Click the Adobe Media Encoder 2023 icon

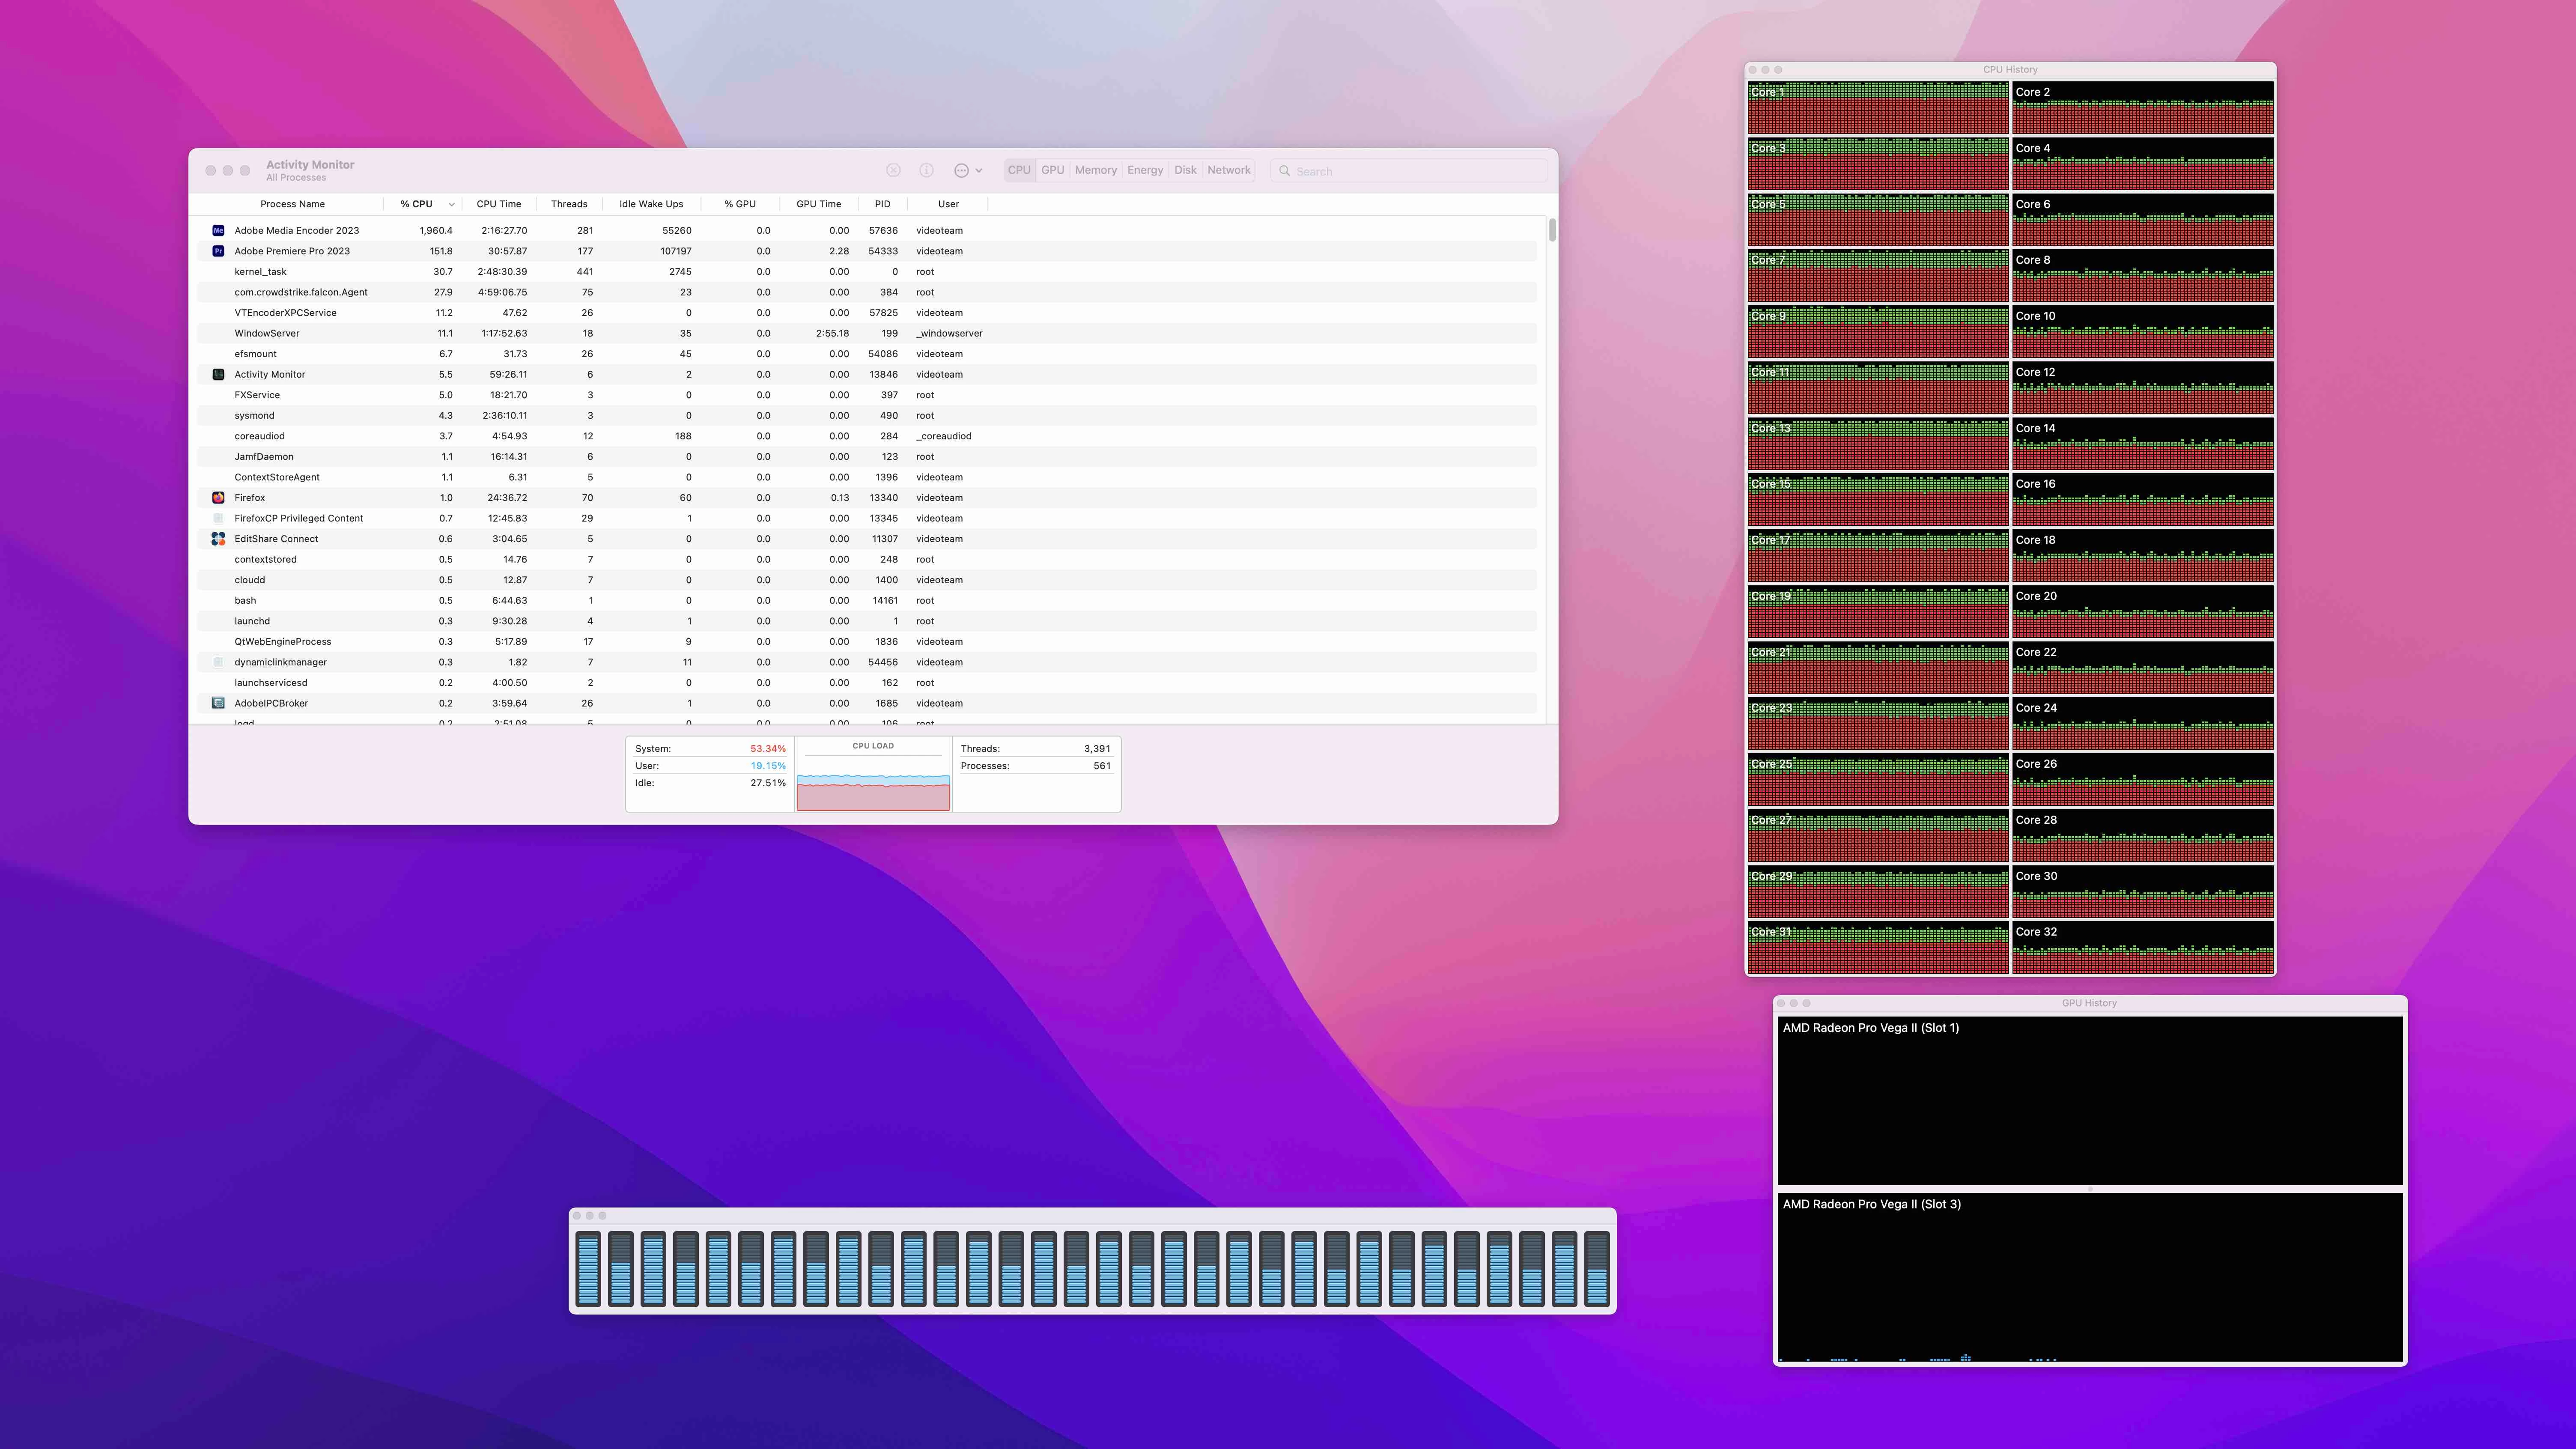pyautogui.click(x=218, y=230)
